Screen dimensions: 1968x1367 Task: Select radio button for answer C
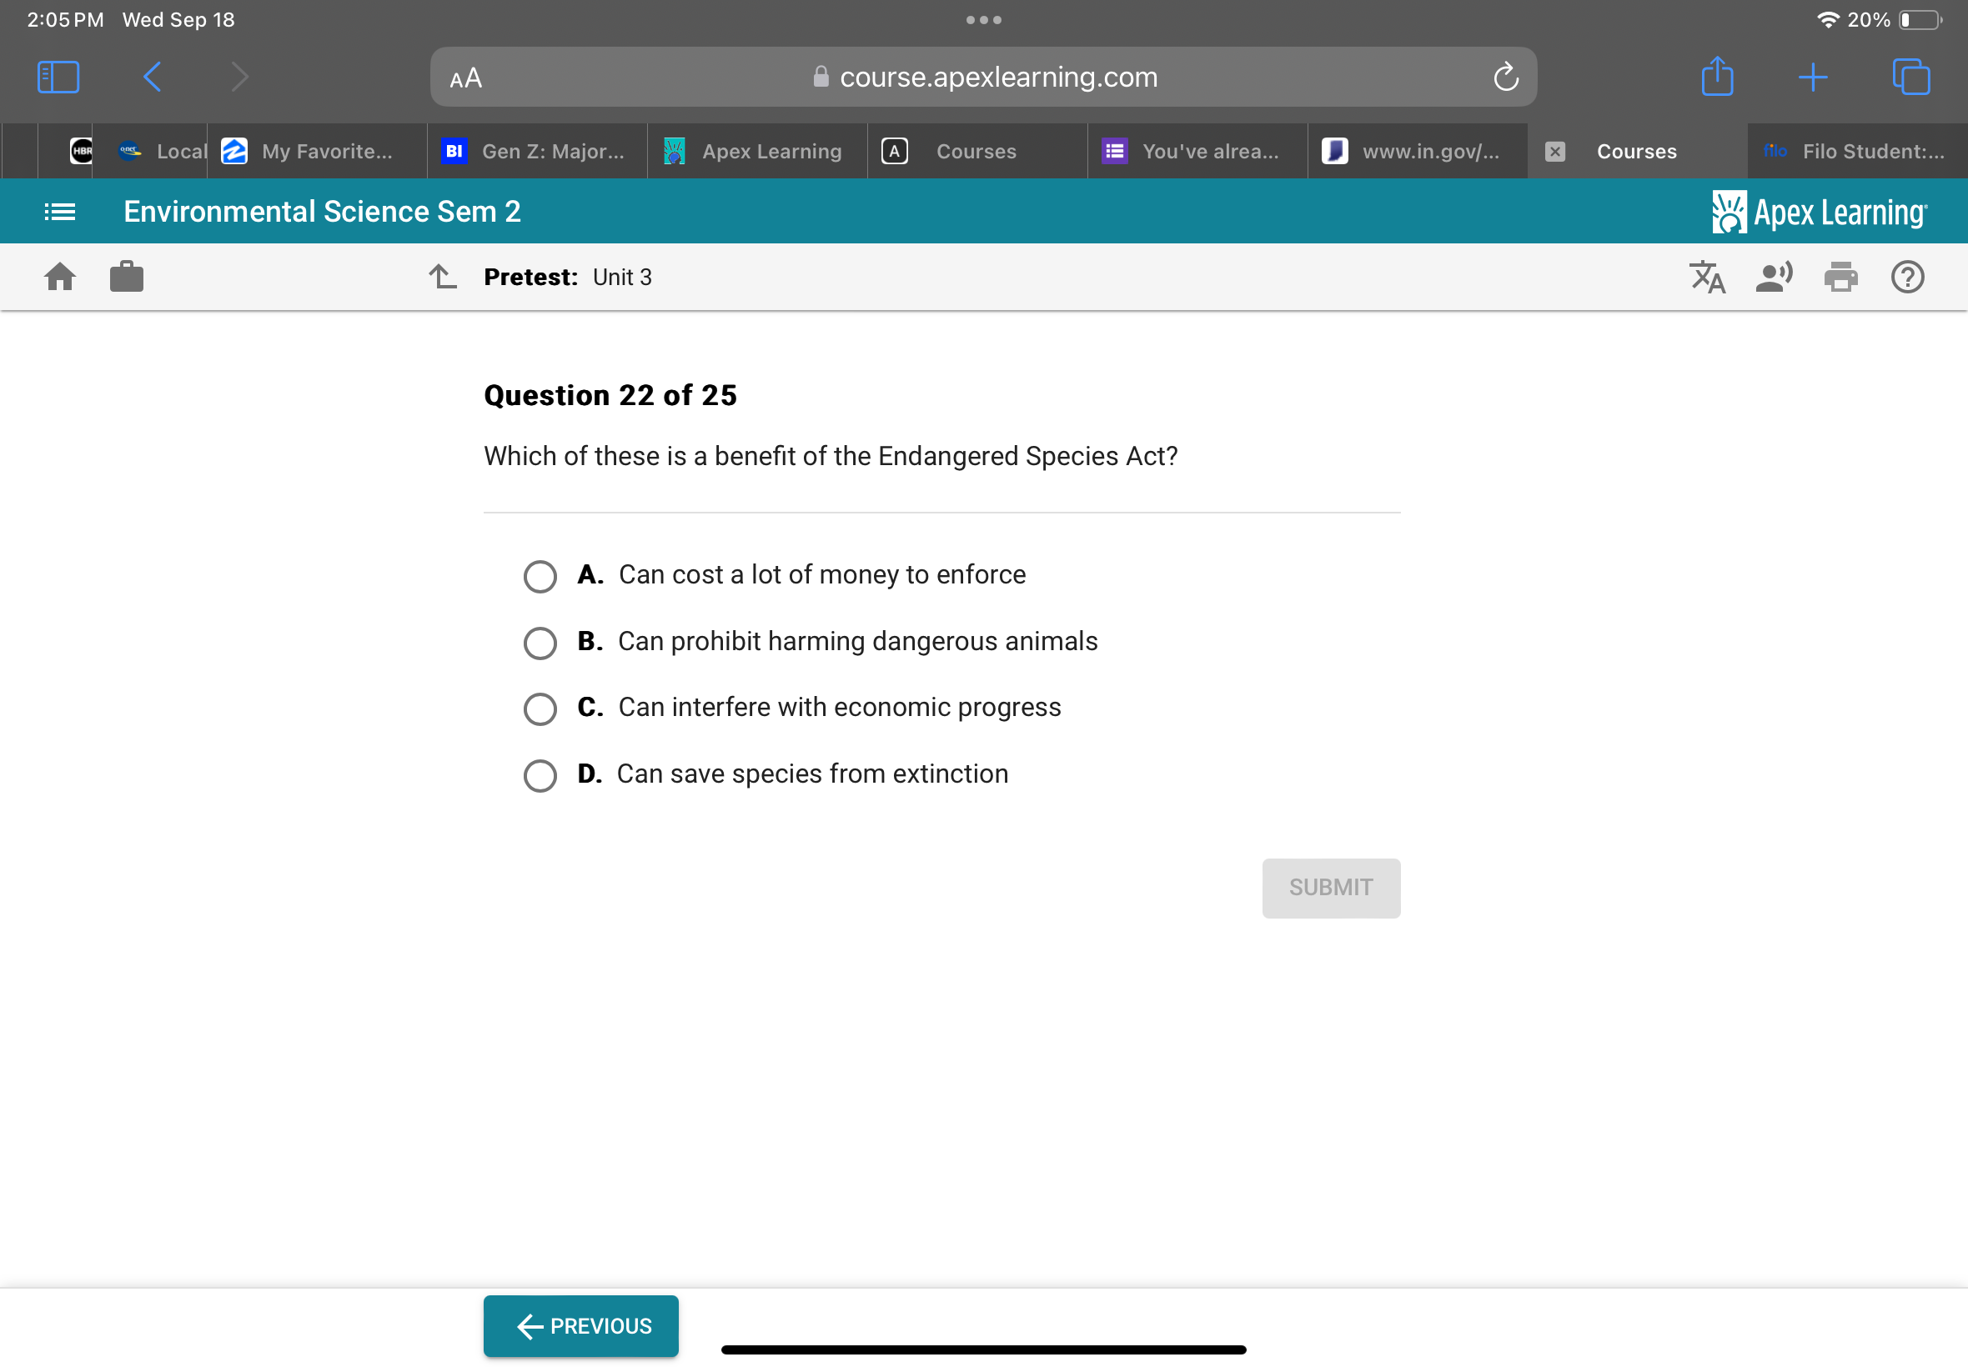click(x=540, y=709)
